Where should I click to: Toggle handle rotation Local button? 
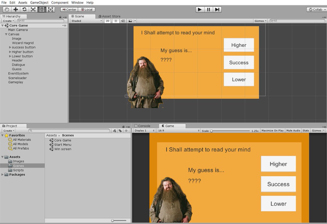pos(86,10)
